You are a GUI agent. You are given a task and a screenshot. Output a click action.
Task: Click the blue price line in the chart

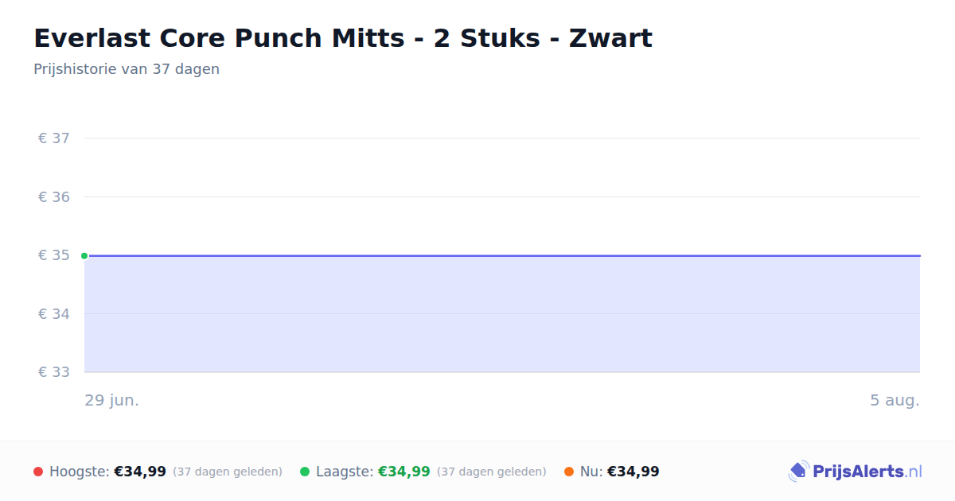[x=502, y=255]
